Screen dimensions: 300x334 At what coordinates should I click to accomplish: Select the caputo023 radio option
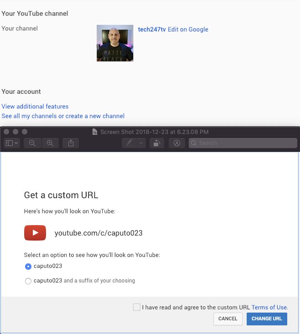[x=28, y=266]
